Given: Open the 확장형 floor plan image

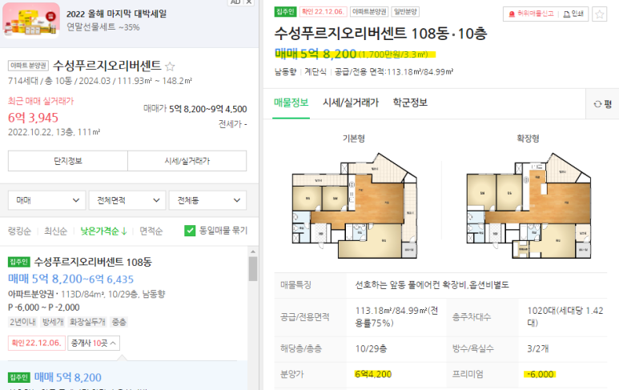Looking at the screenshot, I should [529, 206].
